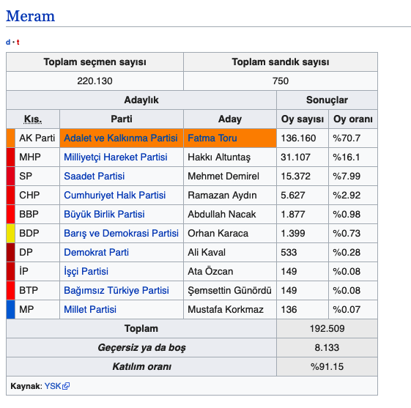Image resolution: width=411 pixels, height=408 pixels.
Task: Click the blue MP color swatch
Action: (x=11, y=309)
